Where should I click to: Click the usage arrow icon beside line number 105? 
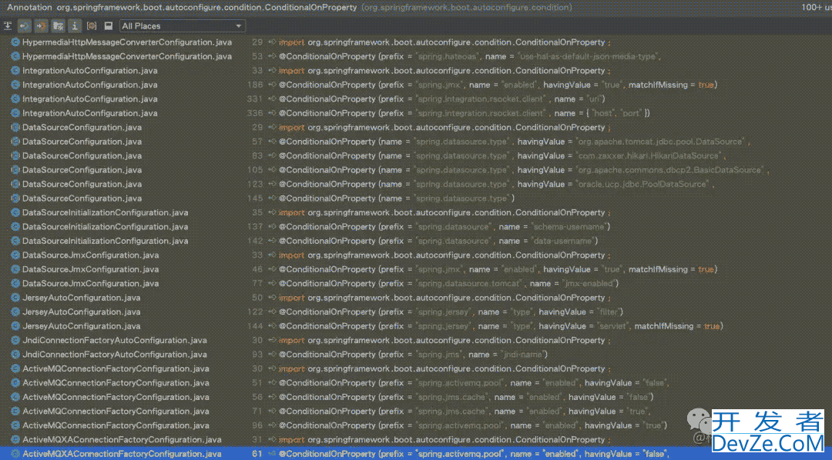[x=272, y=169]
